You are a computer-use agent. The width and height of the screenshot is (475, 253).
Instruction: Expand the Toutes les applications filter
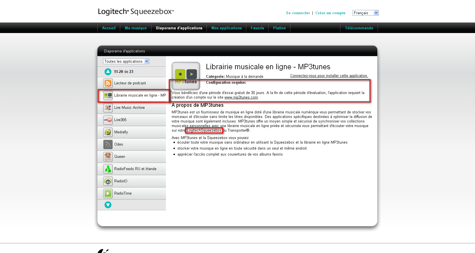click(126, 61)
